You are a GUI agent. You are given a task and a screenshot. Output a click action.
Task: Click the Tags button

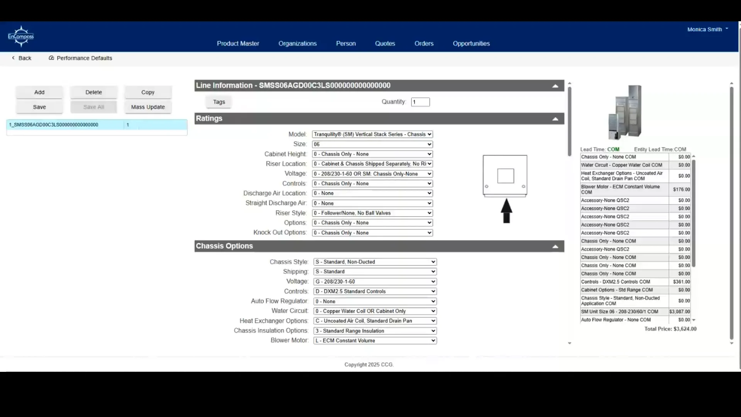218,102
